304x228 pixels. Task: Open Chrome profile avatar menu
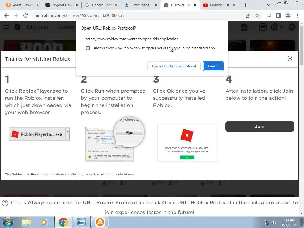[288, 15]
